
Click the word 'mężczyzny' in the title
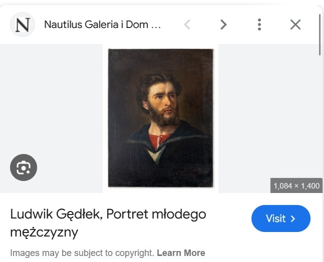tap(44, 232)
